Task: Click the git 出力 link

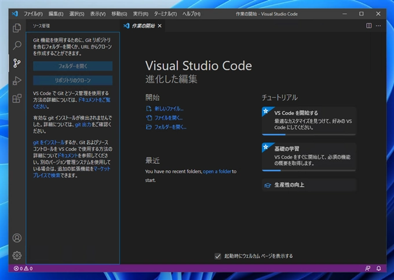Action: point(83,124)
